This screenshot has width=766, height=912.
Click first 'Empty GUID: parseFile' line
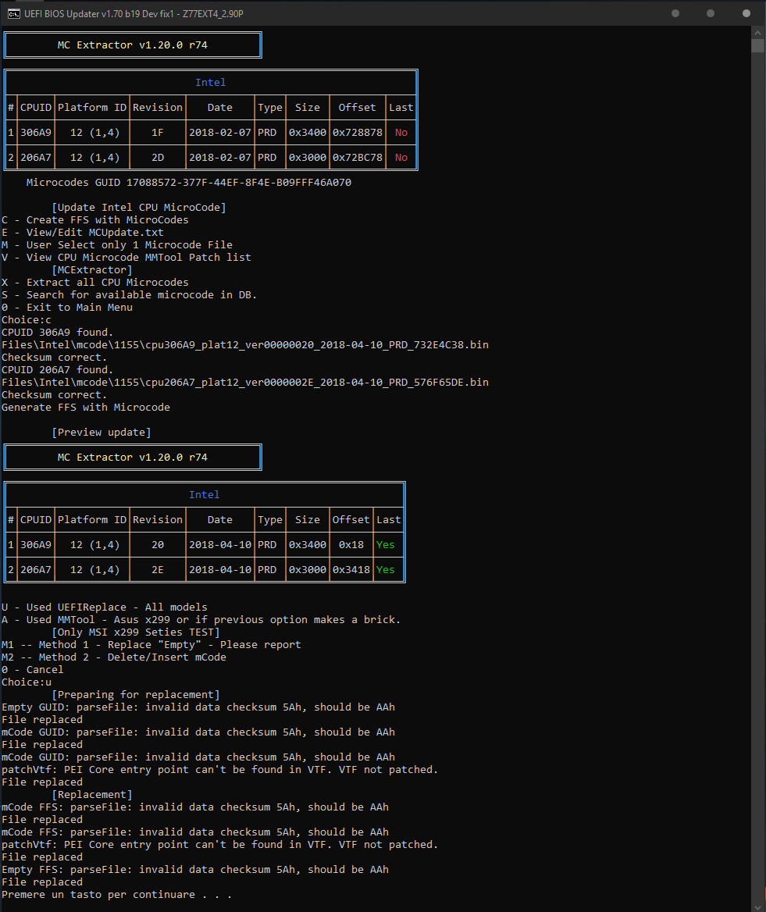coord(198,707)
